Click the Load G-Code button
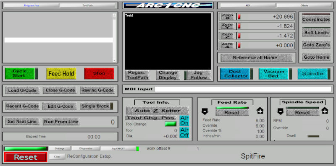Viewport: 336px width, 166px height. click(x=22, y=91)
